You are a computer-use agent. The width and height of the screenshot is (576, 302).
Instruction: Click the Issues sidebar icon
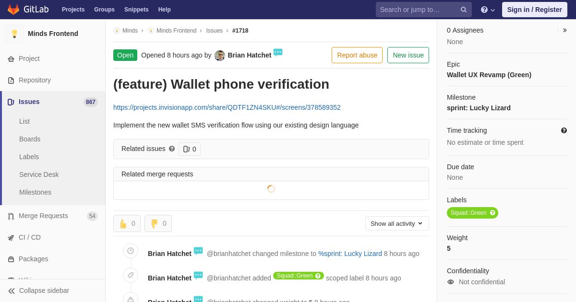[11, 102]
